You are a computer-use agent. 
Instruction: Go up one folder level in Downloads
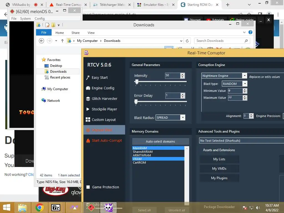[62, 41]
